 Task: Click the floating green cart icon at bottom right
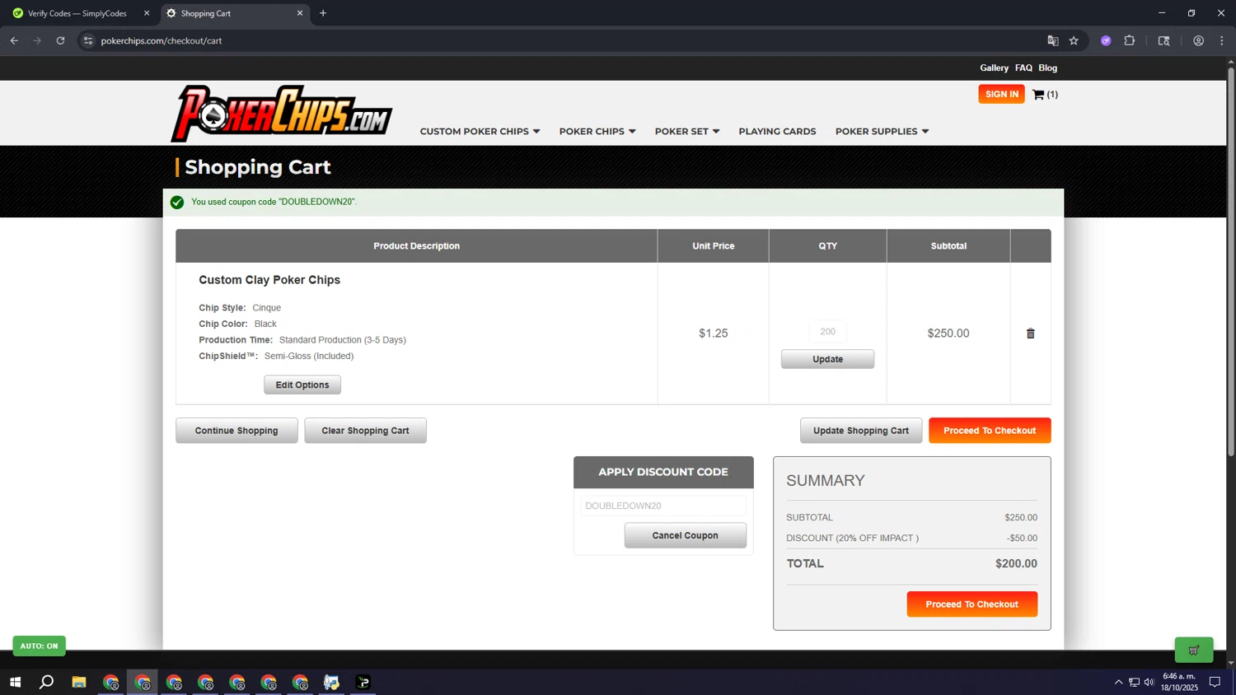(1194, 650)
